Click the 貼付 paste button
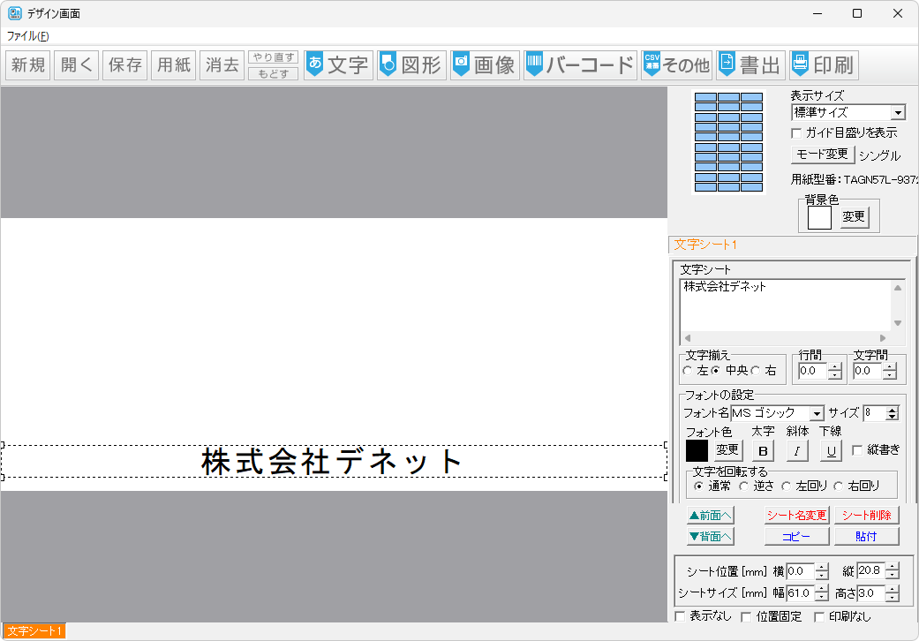The width and height of the screenshot is (919, 641). (x=867, y=536)
